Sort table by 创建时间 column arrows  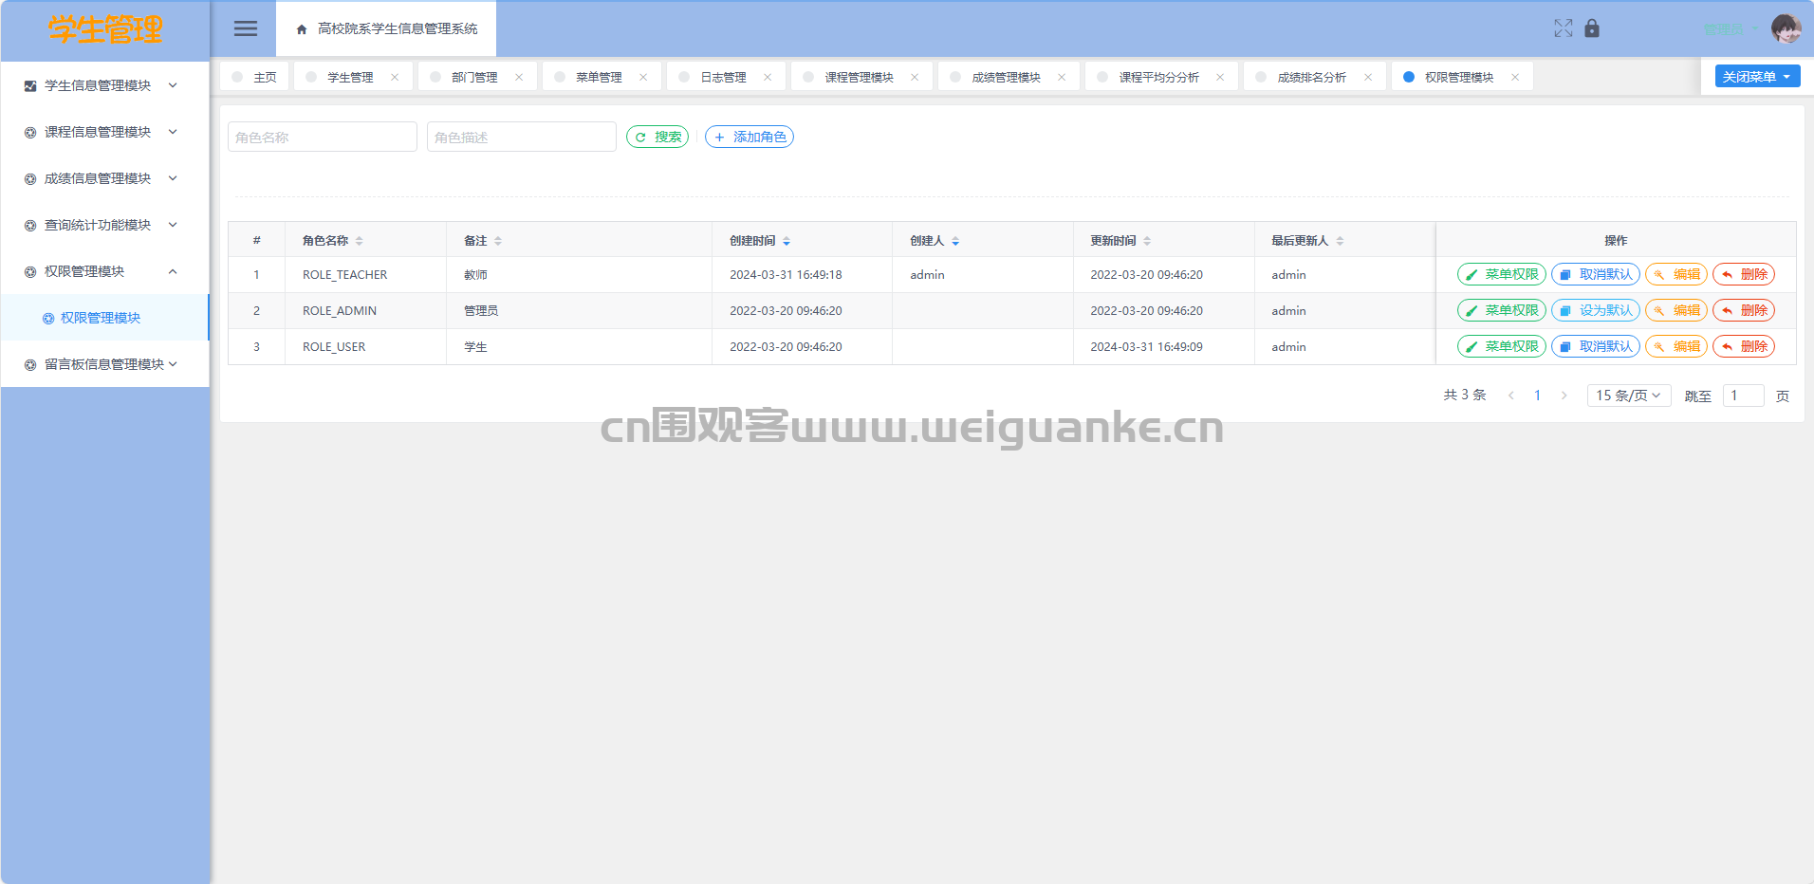[787, 241]
